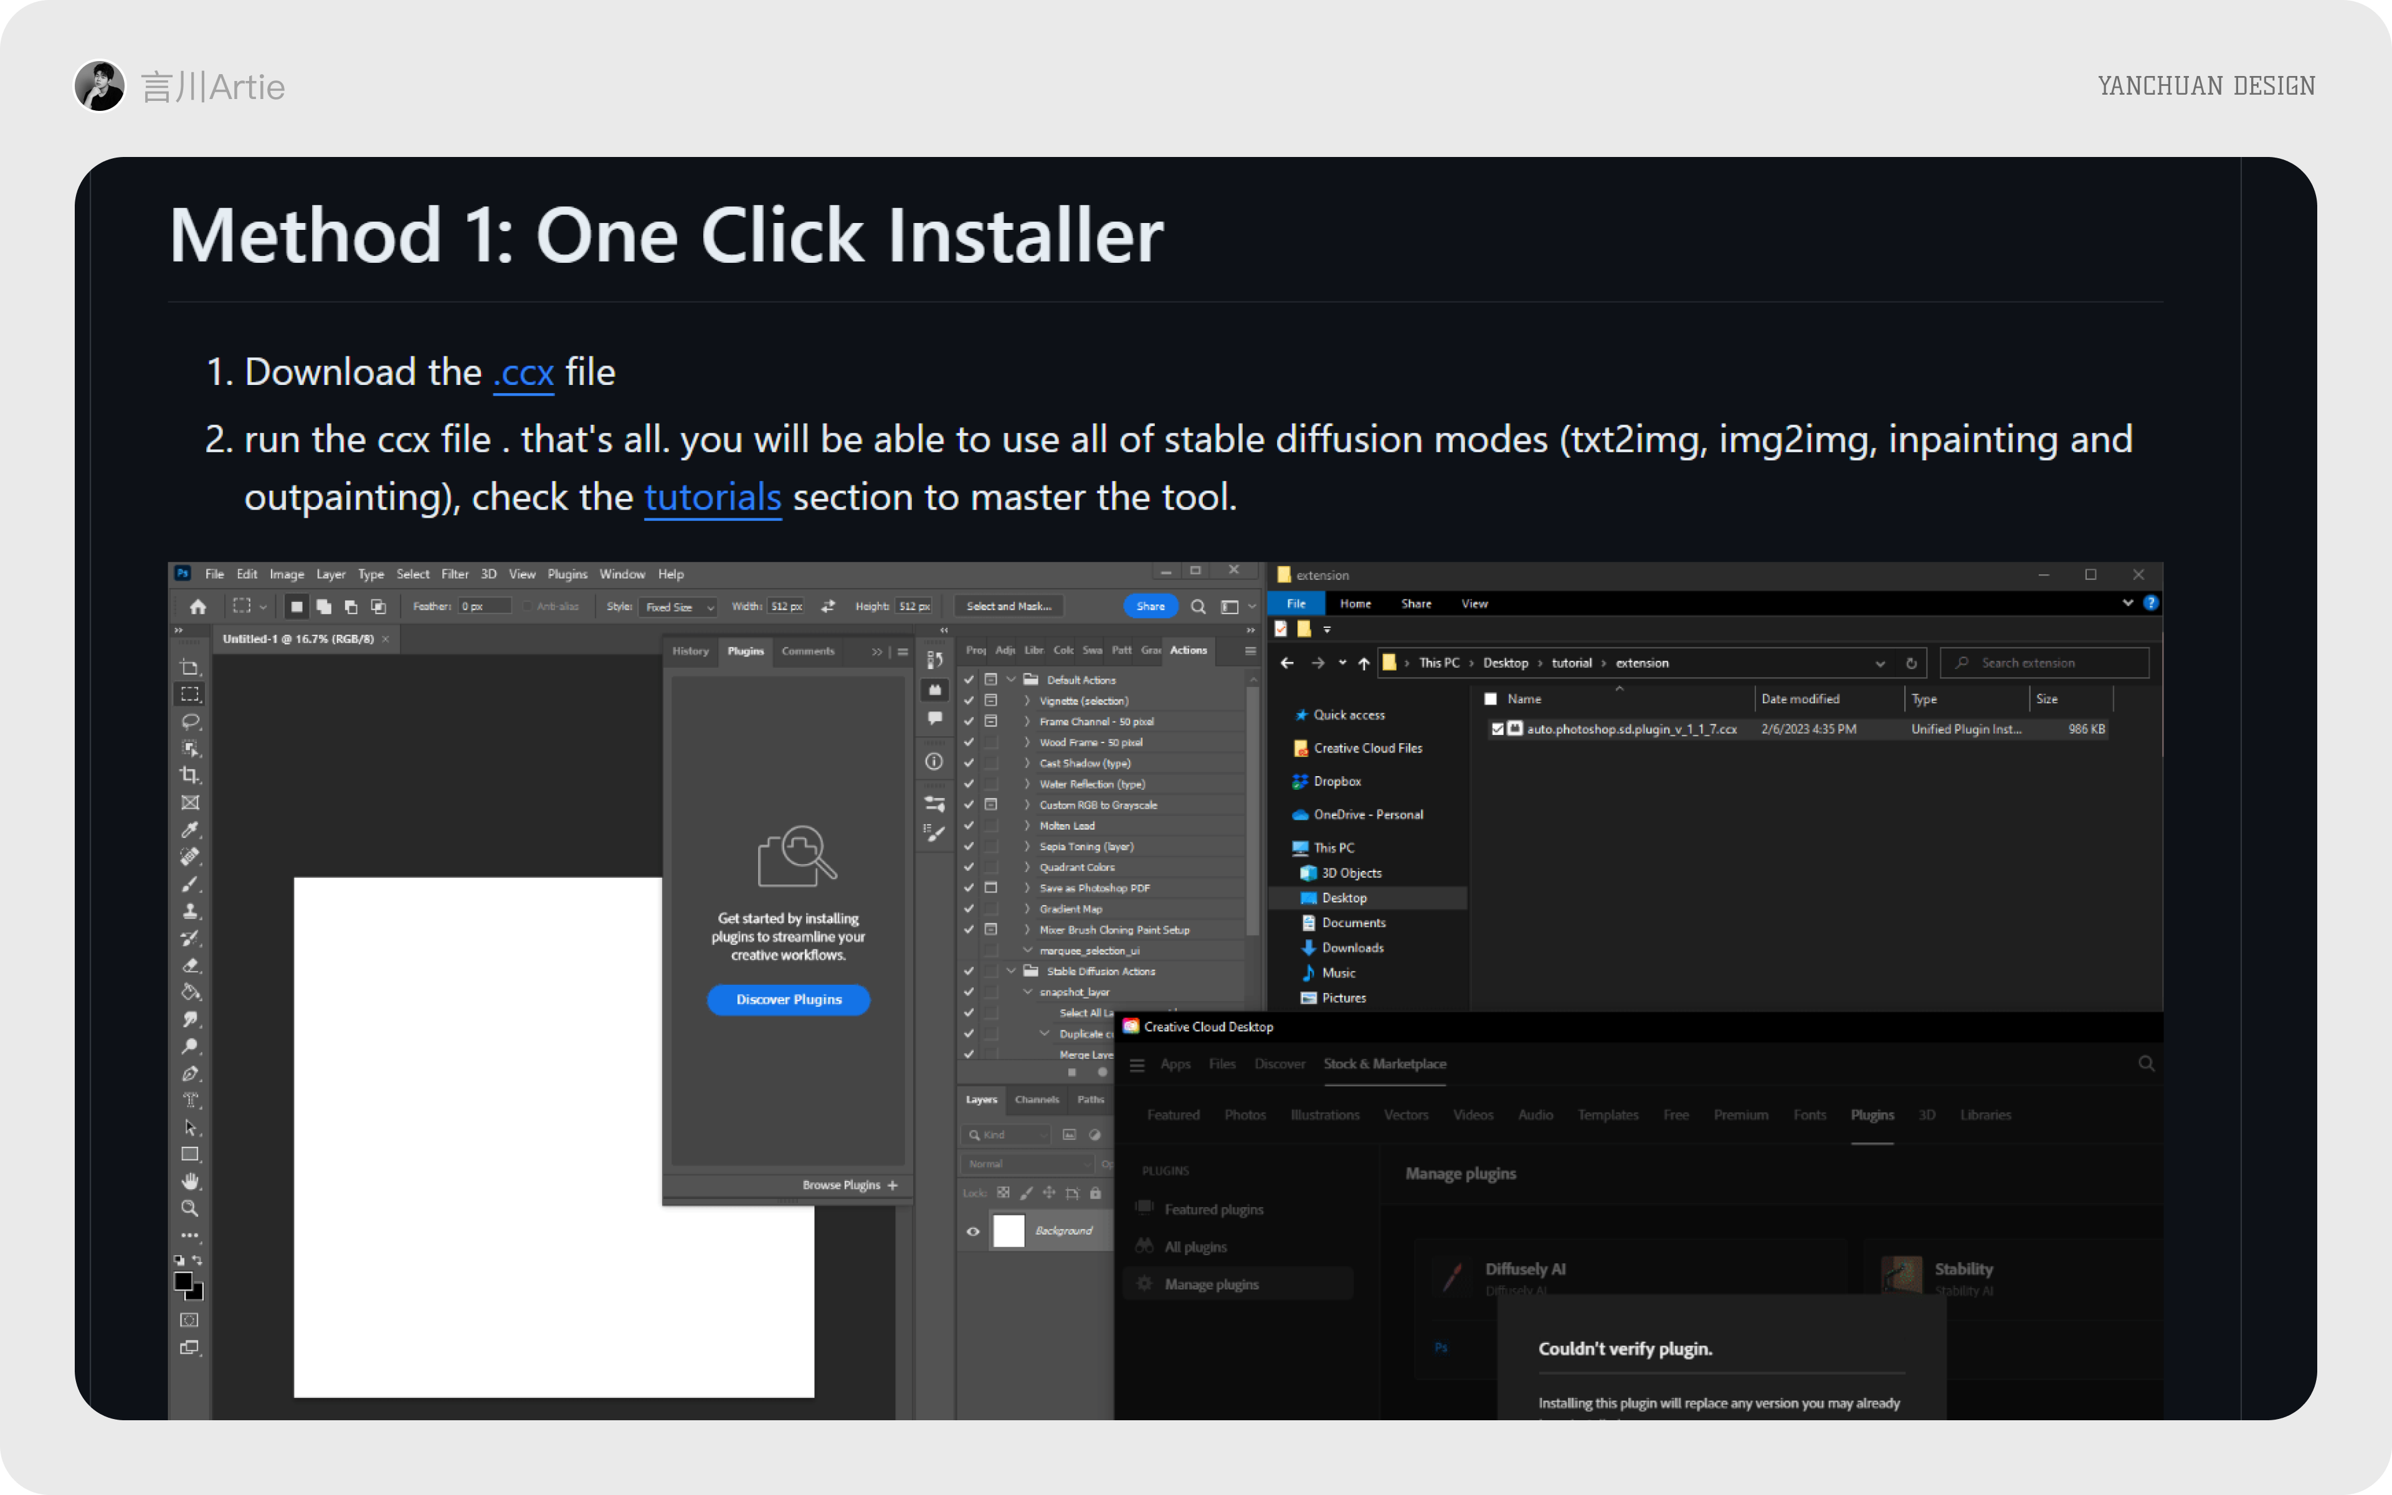This screenshot has height=1495, width=2392.
Task: Expand the Sepia Toning (layer) action
Action: [x=1027, y=847]
